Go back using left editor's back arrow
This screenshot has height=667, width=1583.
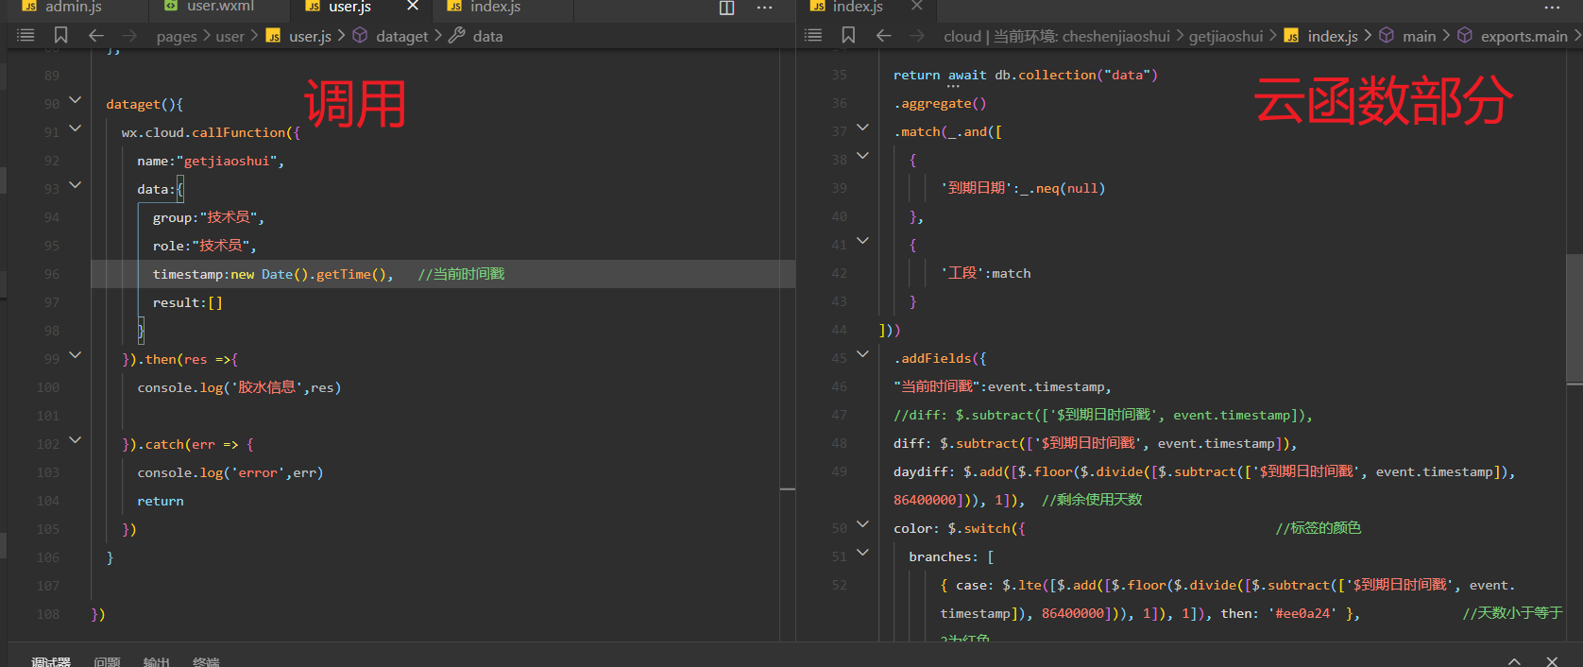pos(96,35)
